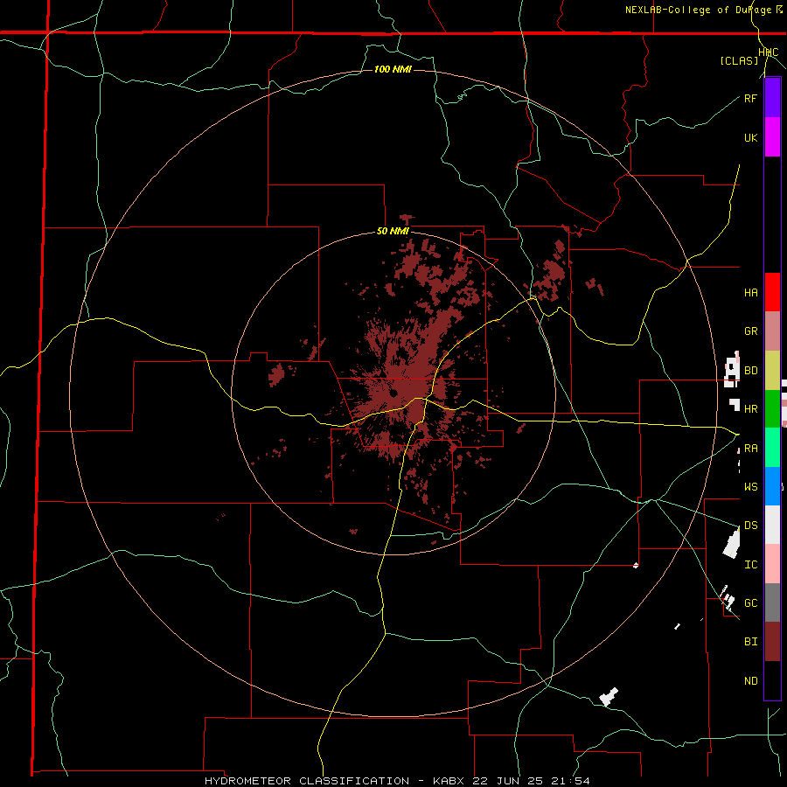
Task: Click the ND legend label
Action: 750,681
